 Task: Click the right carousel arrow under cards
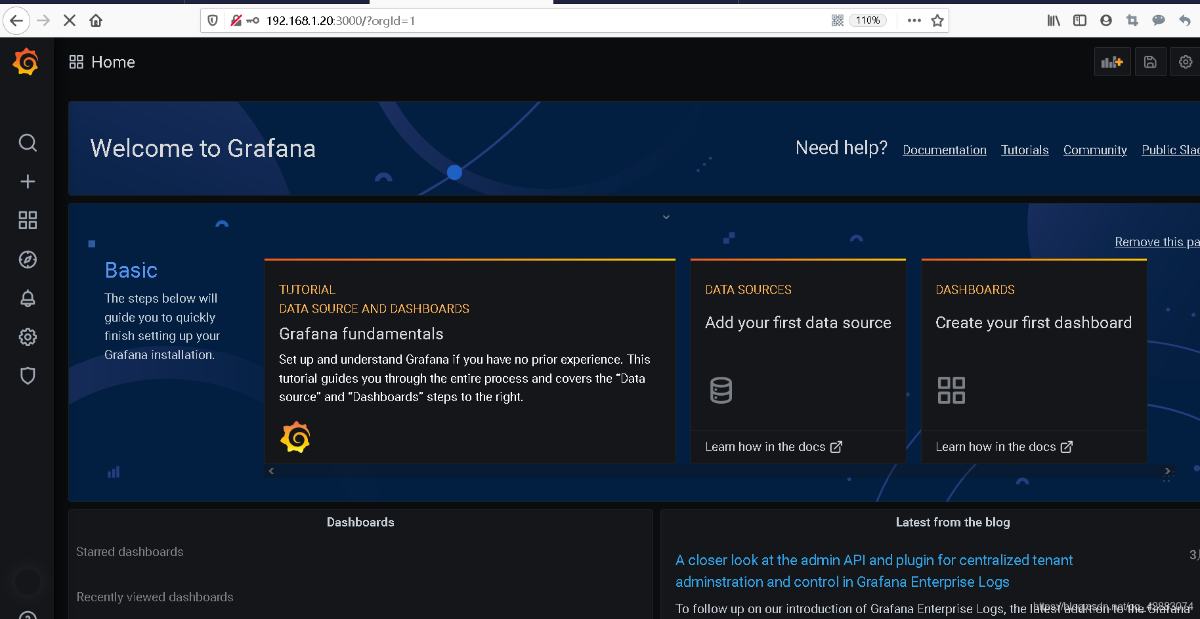click(1167, 471)
